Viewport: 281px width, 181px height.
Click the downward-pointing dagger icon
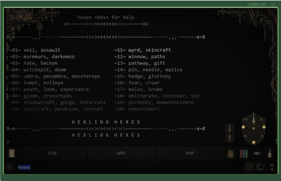click(x=230, y=138)
